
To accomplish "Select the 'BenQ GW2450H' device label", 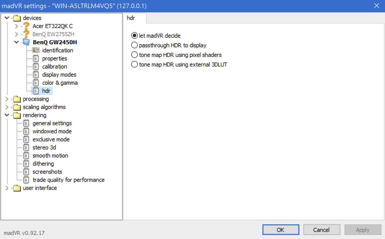I will (55, 42).
